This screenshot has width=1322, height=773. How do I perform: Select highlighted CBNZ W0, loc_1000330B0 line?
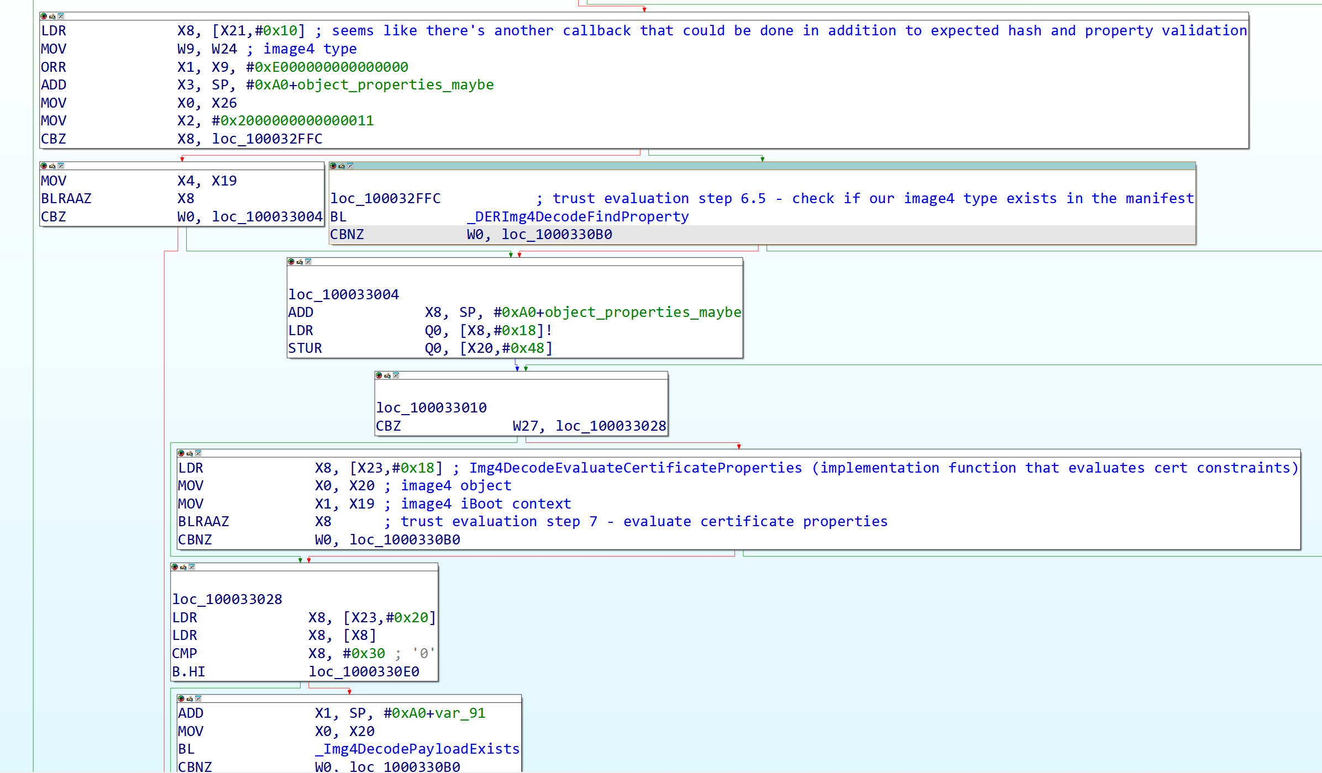[470, 235]
